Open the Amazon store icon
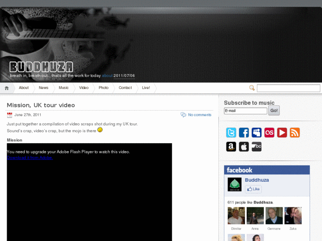The width and height of the screenshot is (322, 241). click(x=231, y=147)
